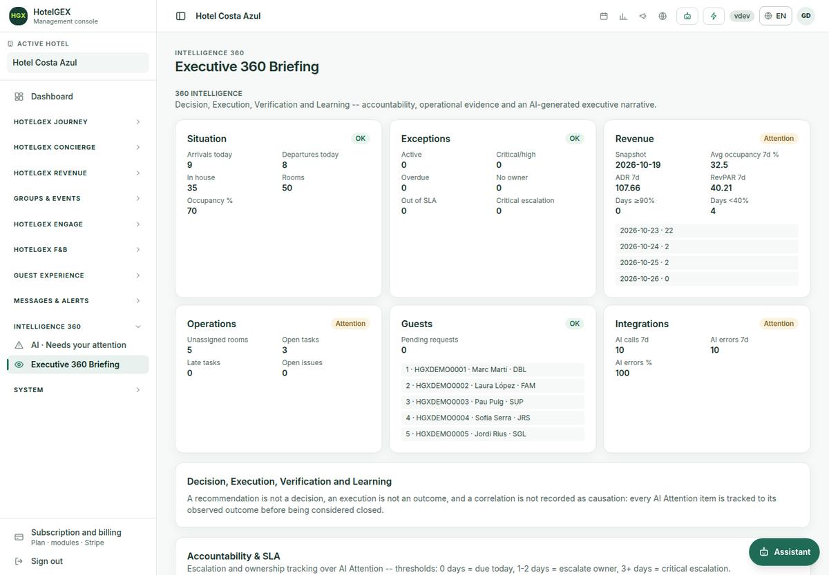Click the Attention badge on Operations card
The image size is (829, 575).
coord(350,324)
